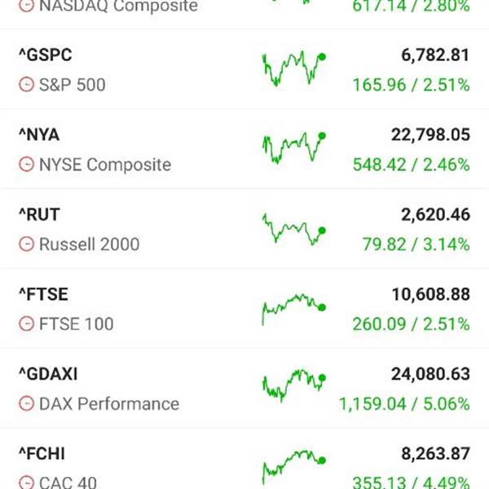Select the ^NYA ticker symbol
Viewport: 489px width, 489px height.
(x=39, y=135)
